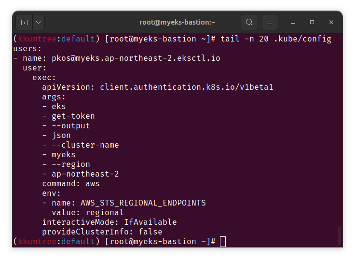
Task: Click the args: line
Action: (x=54, y=97)
